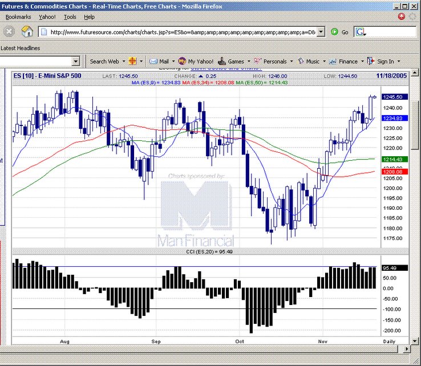Click the MA (ES,50) = 1214.43 legend
421x366 pixels.
(262, 83)
